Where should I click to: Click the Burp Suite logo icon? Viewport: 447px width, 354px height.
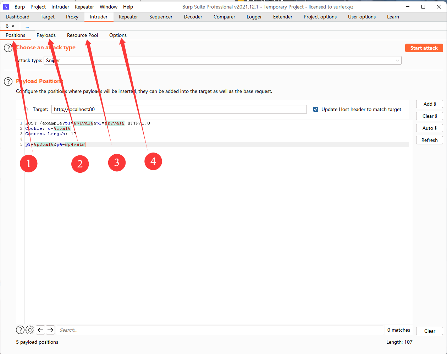(6, 7)
